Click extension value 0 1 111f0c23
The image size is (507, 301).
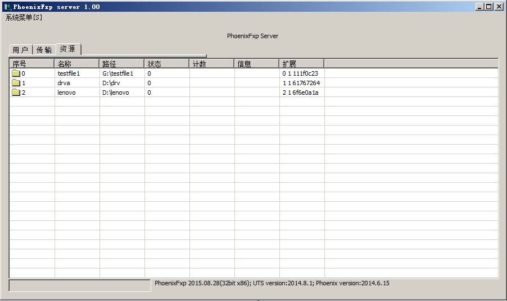click(300, 73)
